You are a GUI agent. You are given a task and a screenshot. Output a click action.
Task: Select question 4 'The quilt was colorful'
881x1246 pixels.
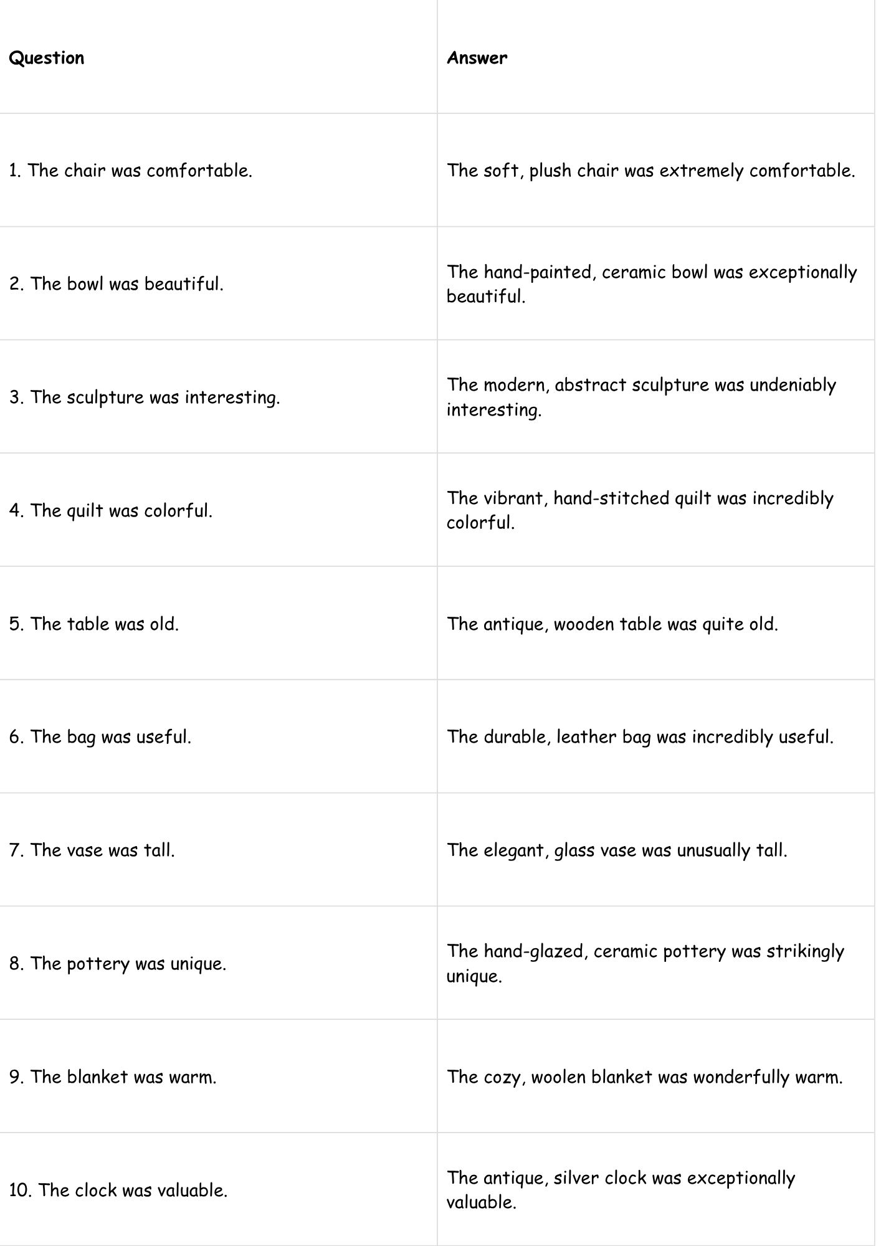pos(111,511)
